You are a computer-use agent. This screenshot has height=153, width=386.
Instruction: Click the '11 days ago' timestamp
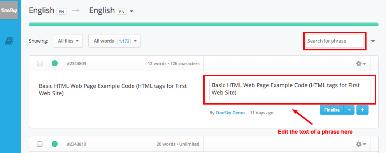pos(261,113)
